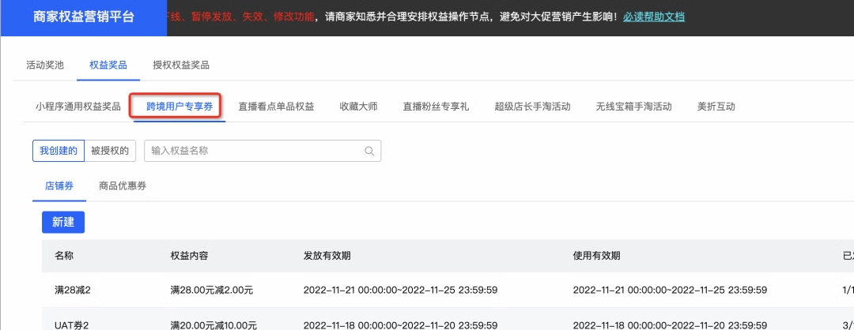Click the 新建 button
854x330 pixels.
(x=63, y=222)
